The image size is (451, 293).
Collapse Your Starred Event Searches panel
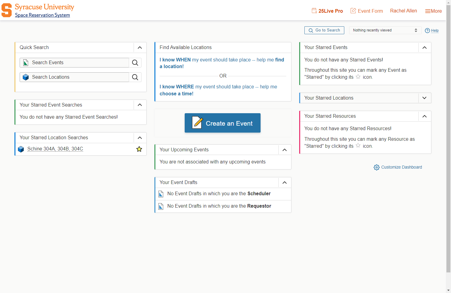[140, 105]
